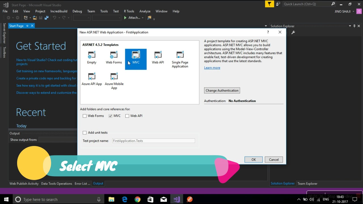Click the dialog help question mark
Screen dimensions: 363x204
coord(268,32)
